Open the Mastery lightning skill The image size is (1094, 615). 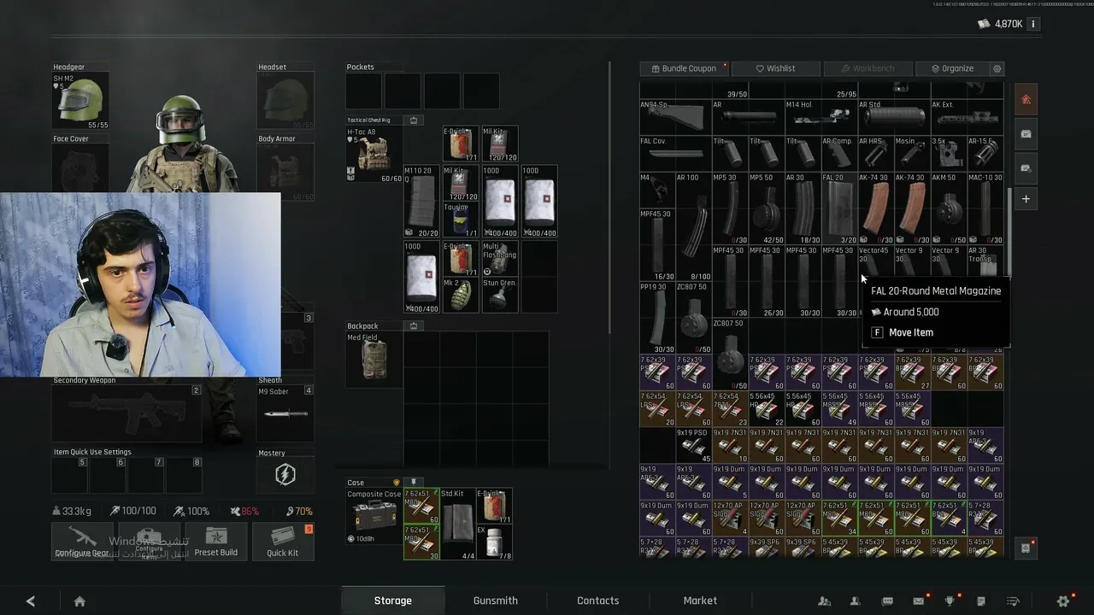click(285, 475)
